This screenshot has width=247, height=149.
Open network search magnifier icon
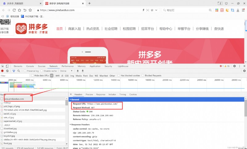[x=19, y=71]
